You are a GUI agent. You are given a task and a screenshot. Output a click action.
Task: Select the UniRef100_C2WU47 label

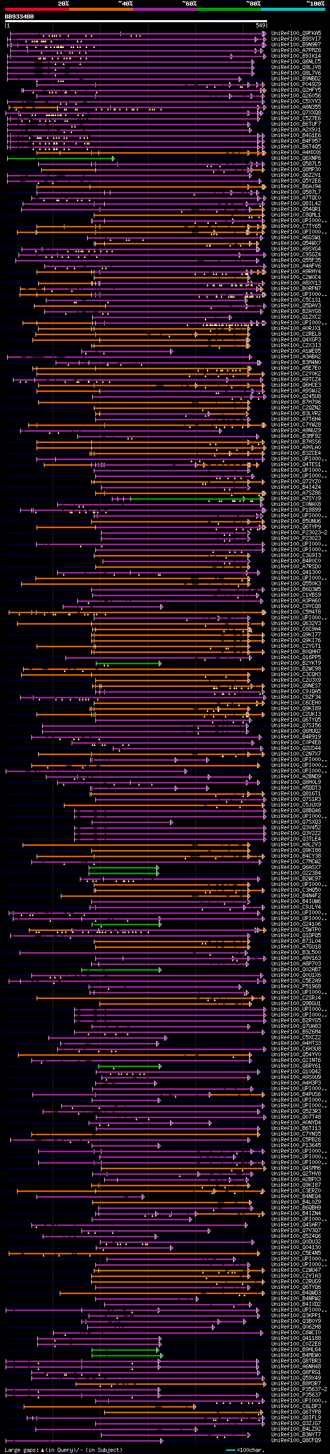tap(296, 1270)
